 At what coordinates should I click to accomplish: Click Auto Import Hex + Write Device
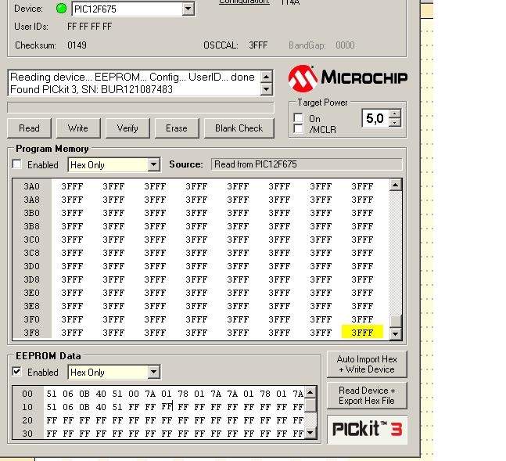[367, 364]
